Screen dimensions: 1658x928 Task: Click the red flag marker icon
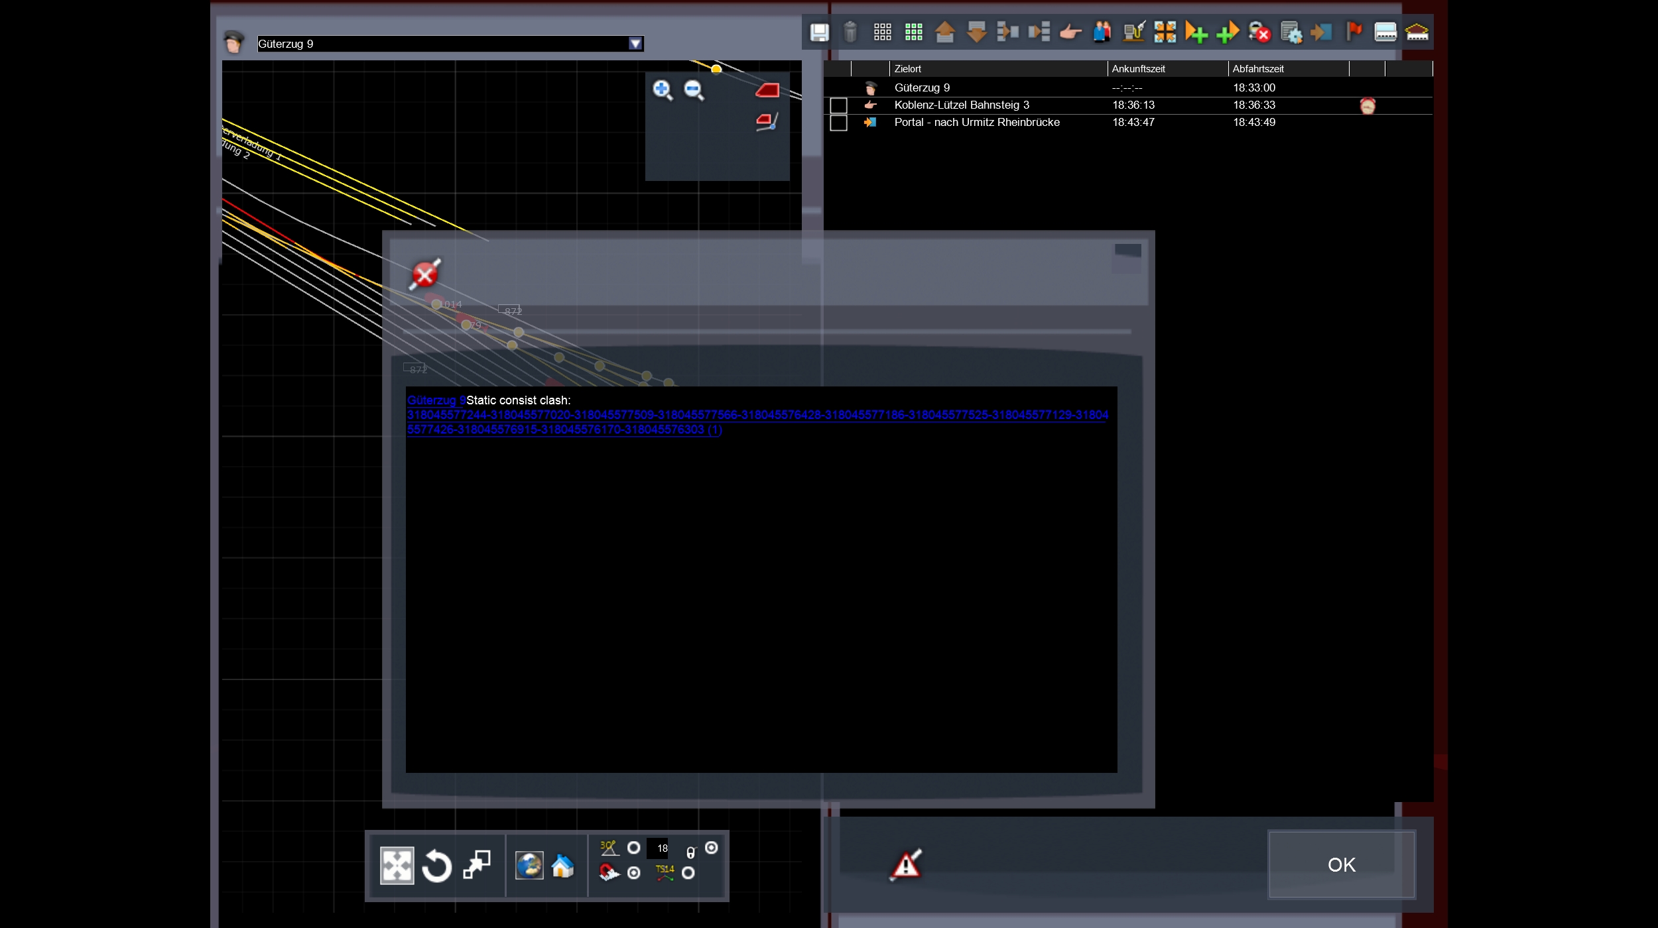coord(1354,31)
